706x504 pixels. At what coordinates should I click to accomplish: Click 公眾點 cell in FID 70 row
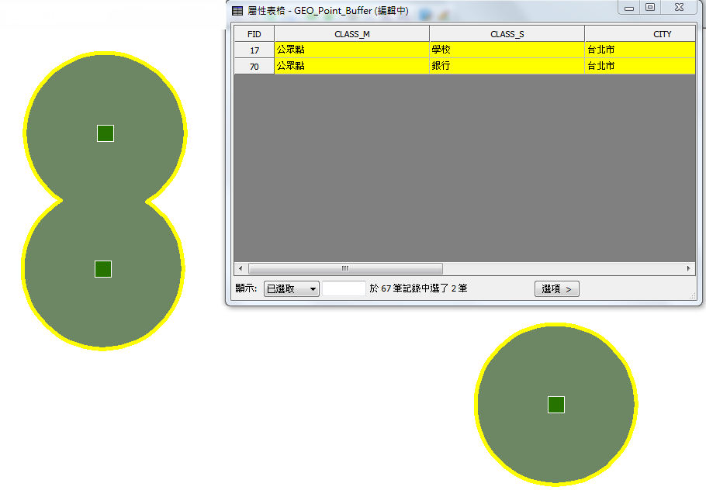click(x=351, y=66)
